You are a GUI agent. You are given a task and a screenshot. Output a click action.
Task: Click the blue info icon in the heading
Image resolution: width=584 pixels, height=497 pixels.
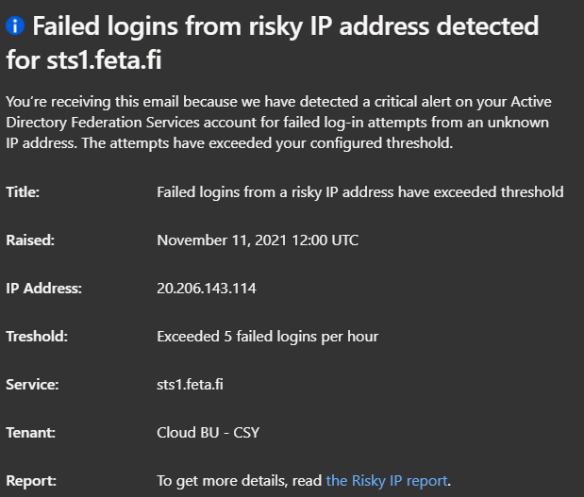(x=15, y=25)
